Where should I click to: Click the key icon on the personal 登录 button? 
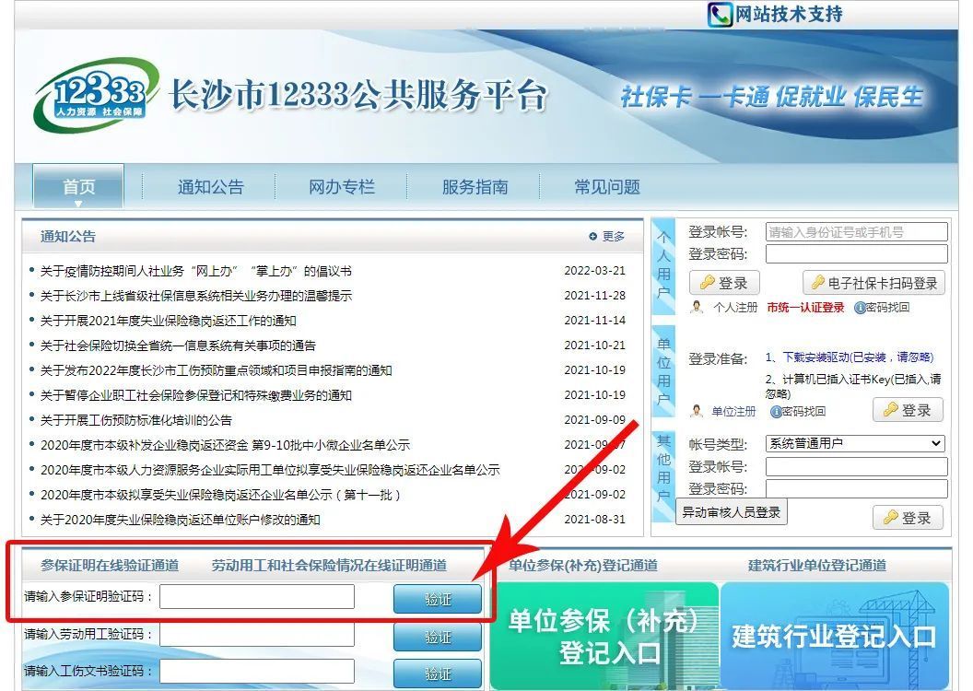point(707,281)
